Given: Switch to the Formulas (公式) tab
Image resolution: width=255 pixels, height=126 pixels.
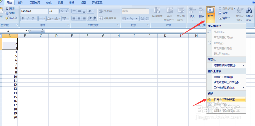Looking at the screenshot, I should 49,3.
